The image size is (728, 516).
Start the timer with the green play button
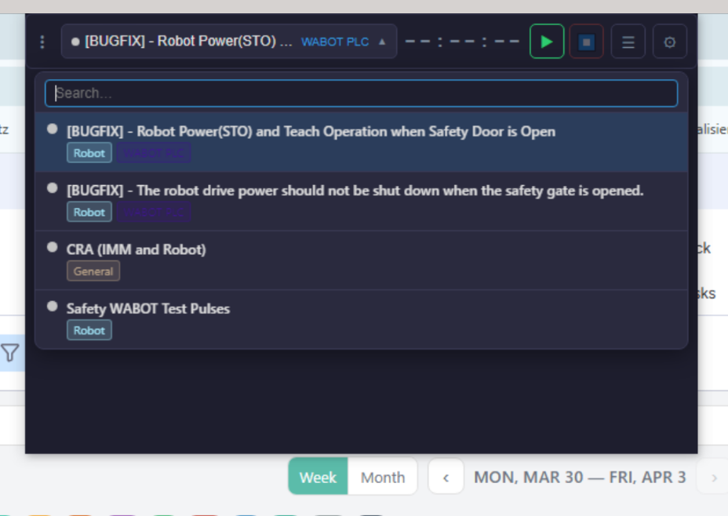547,42
